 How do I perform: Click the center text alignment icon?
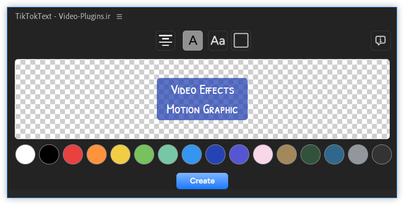[x=165, y=41]
